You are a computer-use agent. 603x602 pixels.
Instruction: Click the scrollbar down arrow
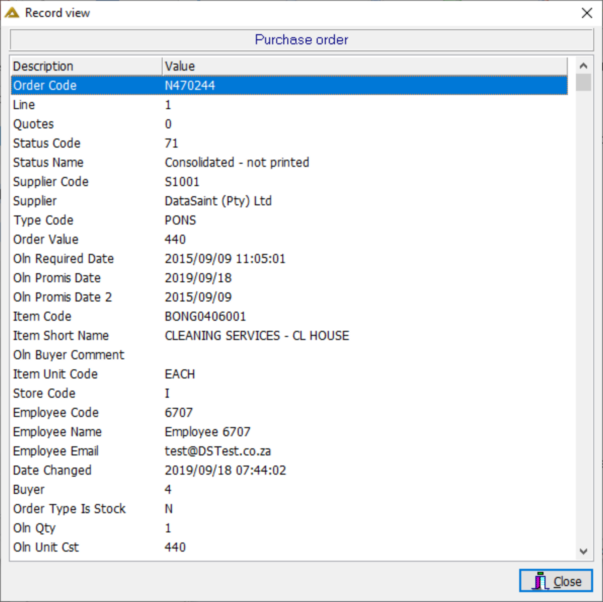point(583,551)
